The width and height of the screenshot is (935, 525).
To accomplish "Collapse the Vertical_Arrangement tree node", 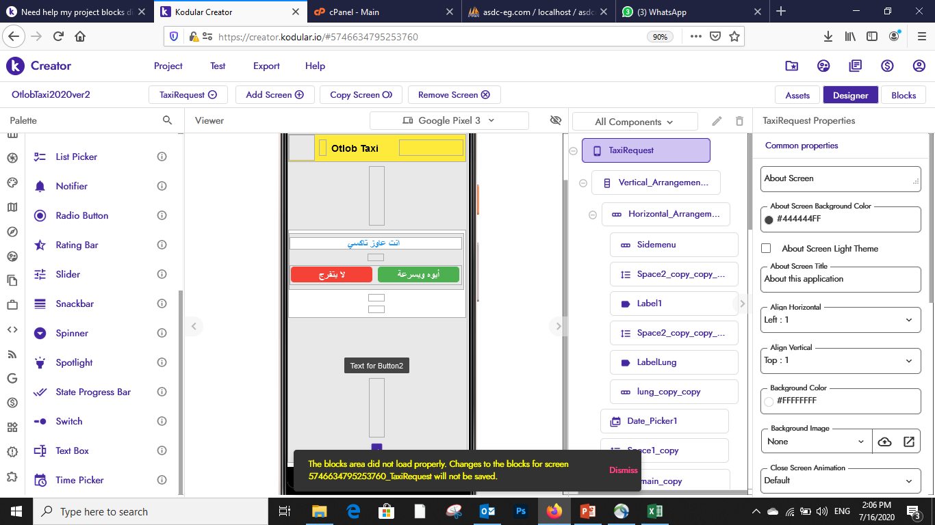I will (583, 183).
